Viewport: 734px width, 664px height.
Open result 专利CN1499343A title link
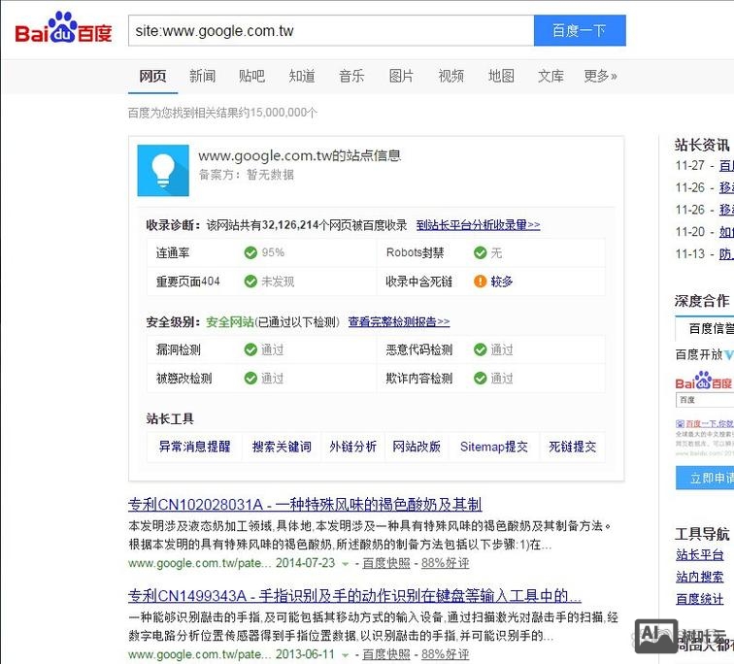354,596
